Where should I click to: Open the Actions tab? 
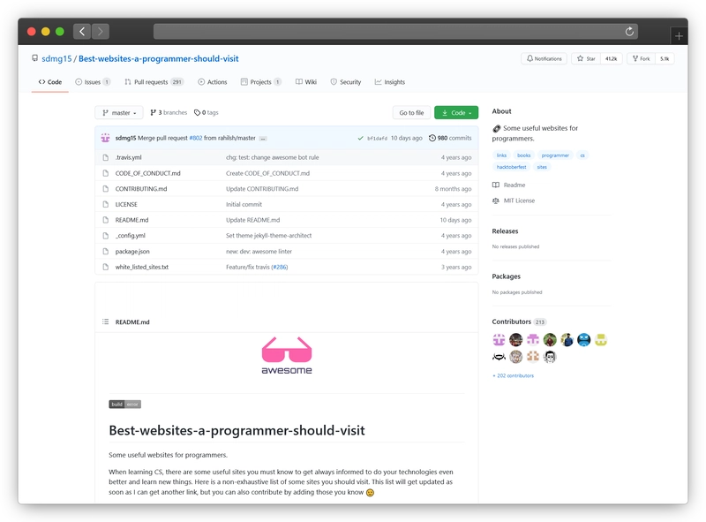[213, 82]
